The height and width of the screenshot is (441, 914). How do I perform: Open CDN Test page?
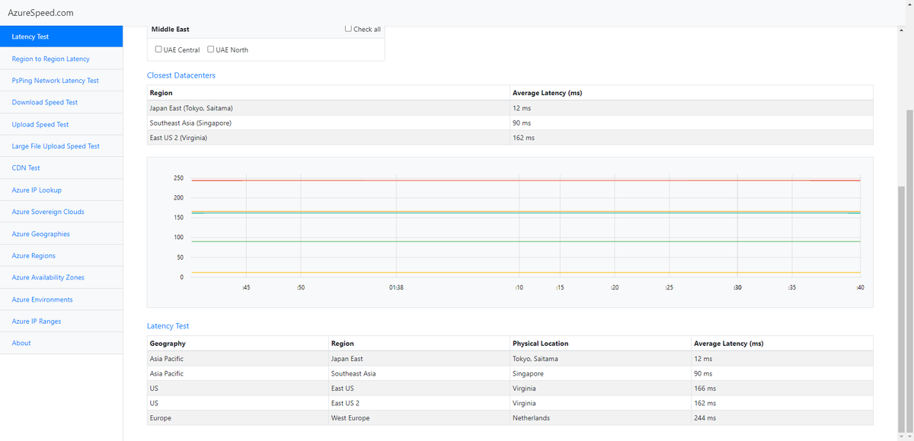[x=61, y=168]
